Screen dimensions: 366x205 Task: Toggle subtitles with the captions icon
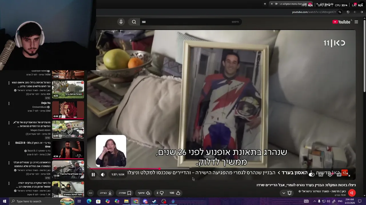(321, 175)
